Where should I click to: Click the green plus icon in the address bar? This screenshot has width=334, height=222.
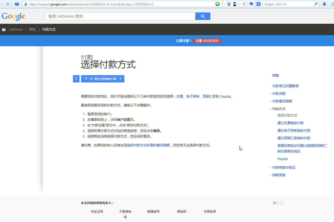point(218,4)
